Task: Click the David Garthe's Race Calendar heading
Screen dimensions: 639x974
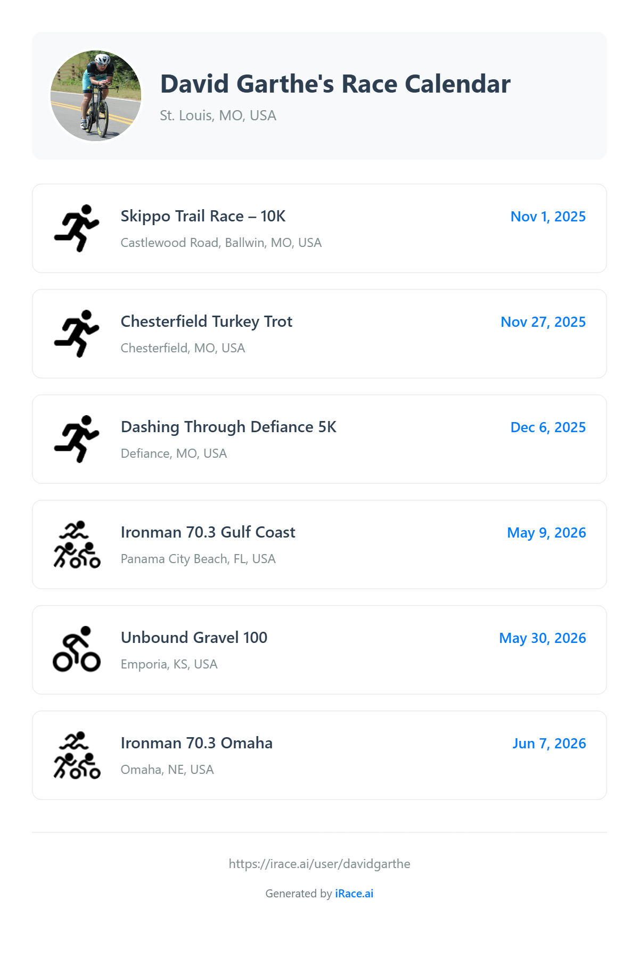Action: pyautogui.click(x=335, y=84)
